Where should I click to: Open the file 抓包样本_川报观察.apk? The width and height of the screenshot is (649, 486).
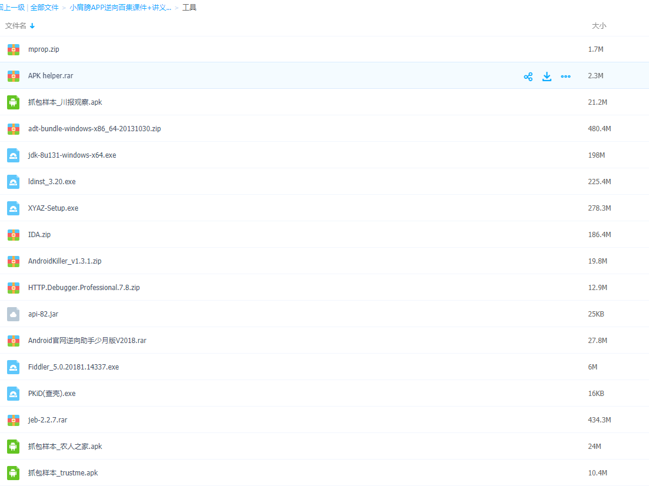pyautogui.click(x=65, y=102)
